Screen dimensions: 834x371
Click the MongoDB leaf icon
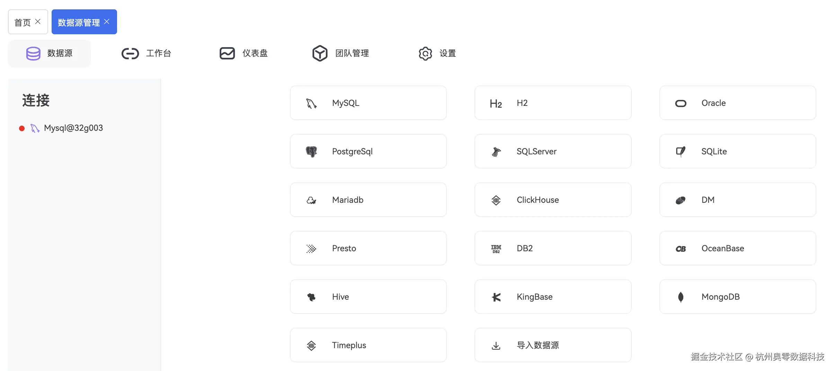point(681,297)
